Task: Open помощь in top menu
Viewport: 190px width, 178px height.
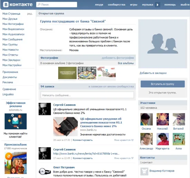Action: (x=170, y=5)
